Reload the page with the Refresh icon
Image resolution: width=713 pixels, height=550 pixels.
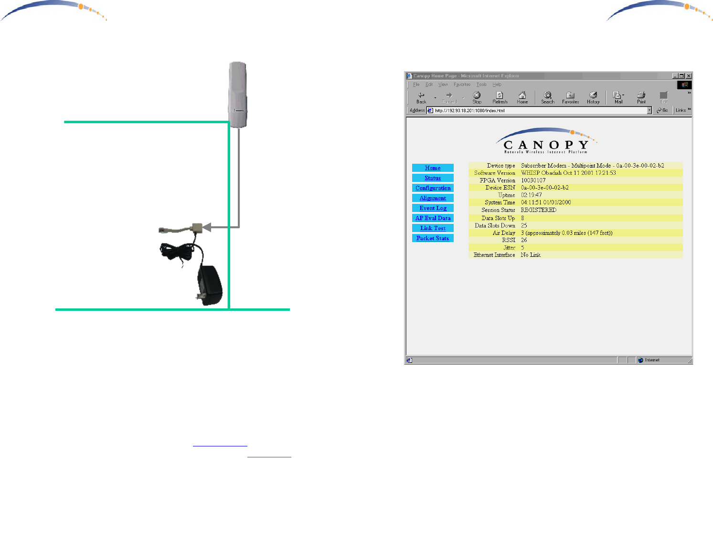pyautogui.click(x=500, y=97)
